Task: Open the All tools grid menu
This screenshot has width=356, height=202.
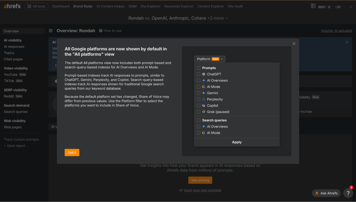Action: click(36, 6)
